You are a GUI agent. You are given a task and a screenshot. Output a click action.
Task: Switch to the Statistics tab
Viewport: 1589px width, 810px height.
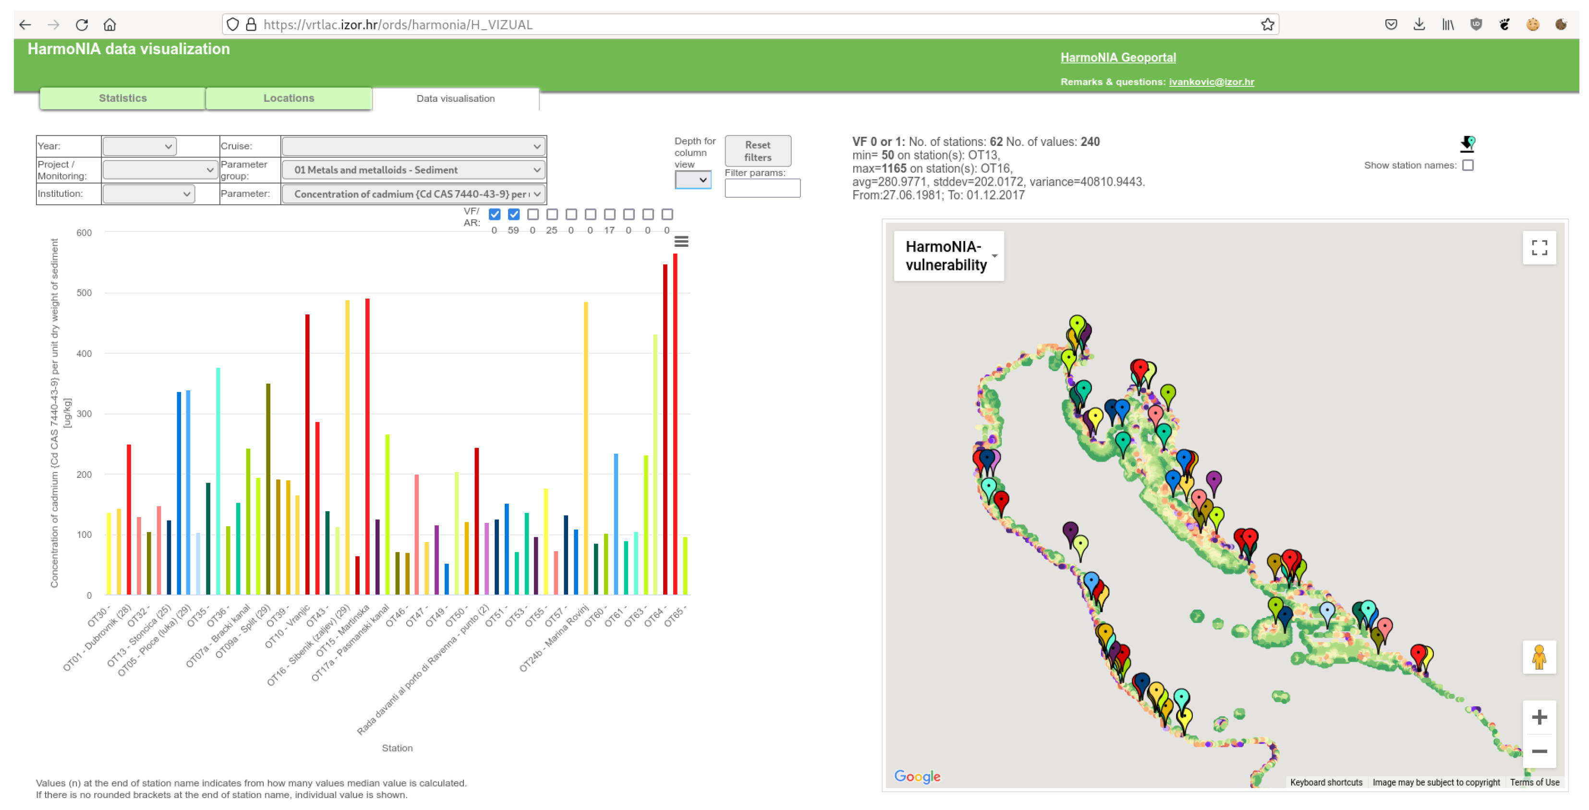123,98
